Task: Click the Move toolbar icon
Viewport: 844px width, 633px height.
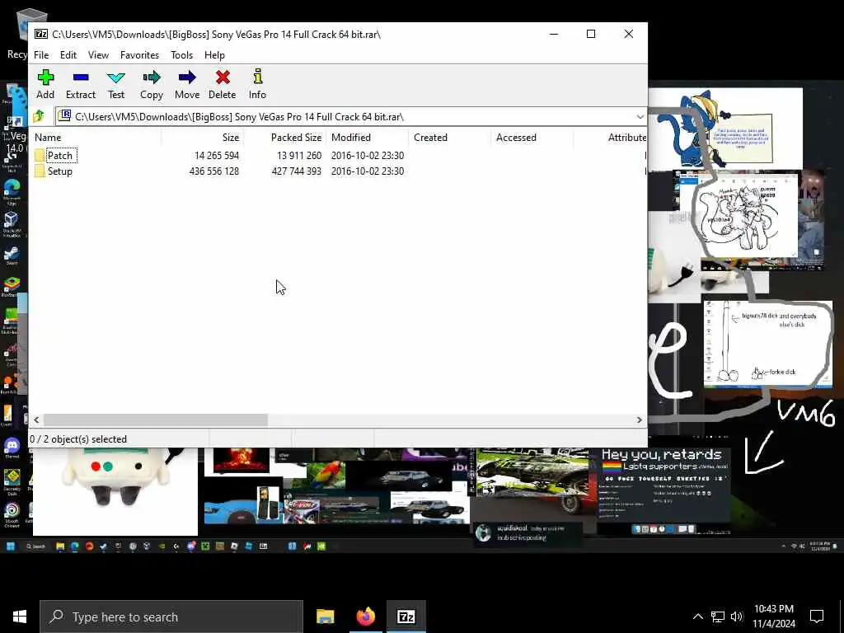Action: 187,77
